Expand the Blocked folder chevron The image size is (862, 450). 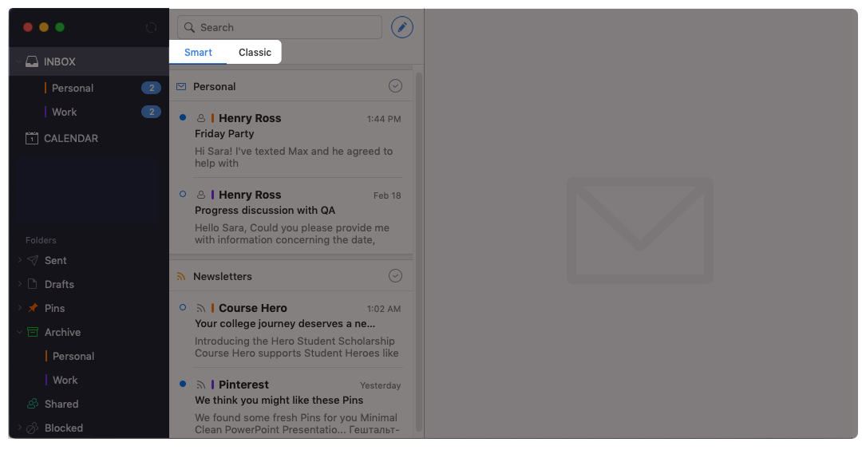[19, 428]
